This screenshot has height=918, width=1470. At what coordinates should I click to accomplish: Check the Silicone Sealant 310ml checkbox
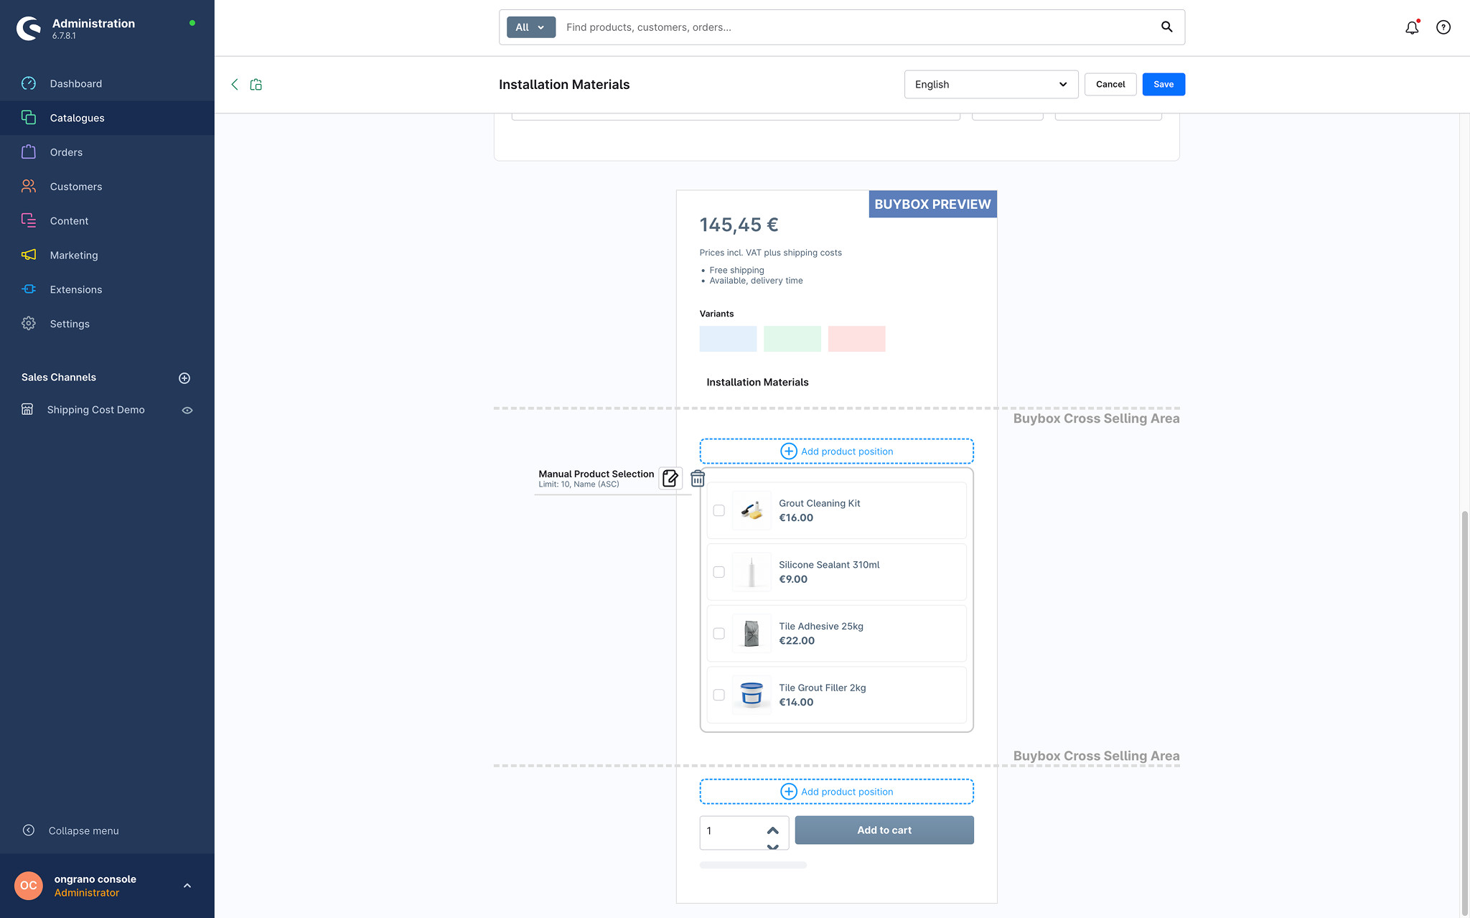pos(719,572)
